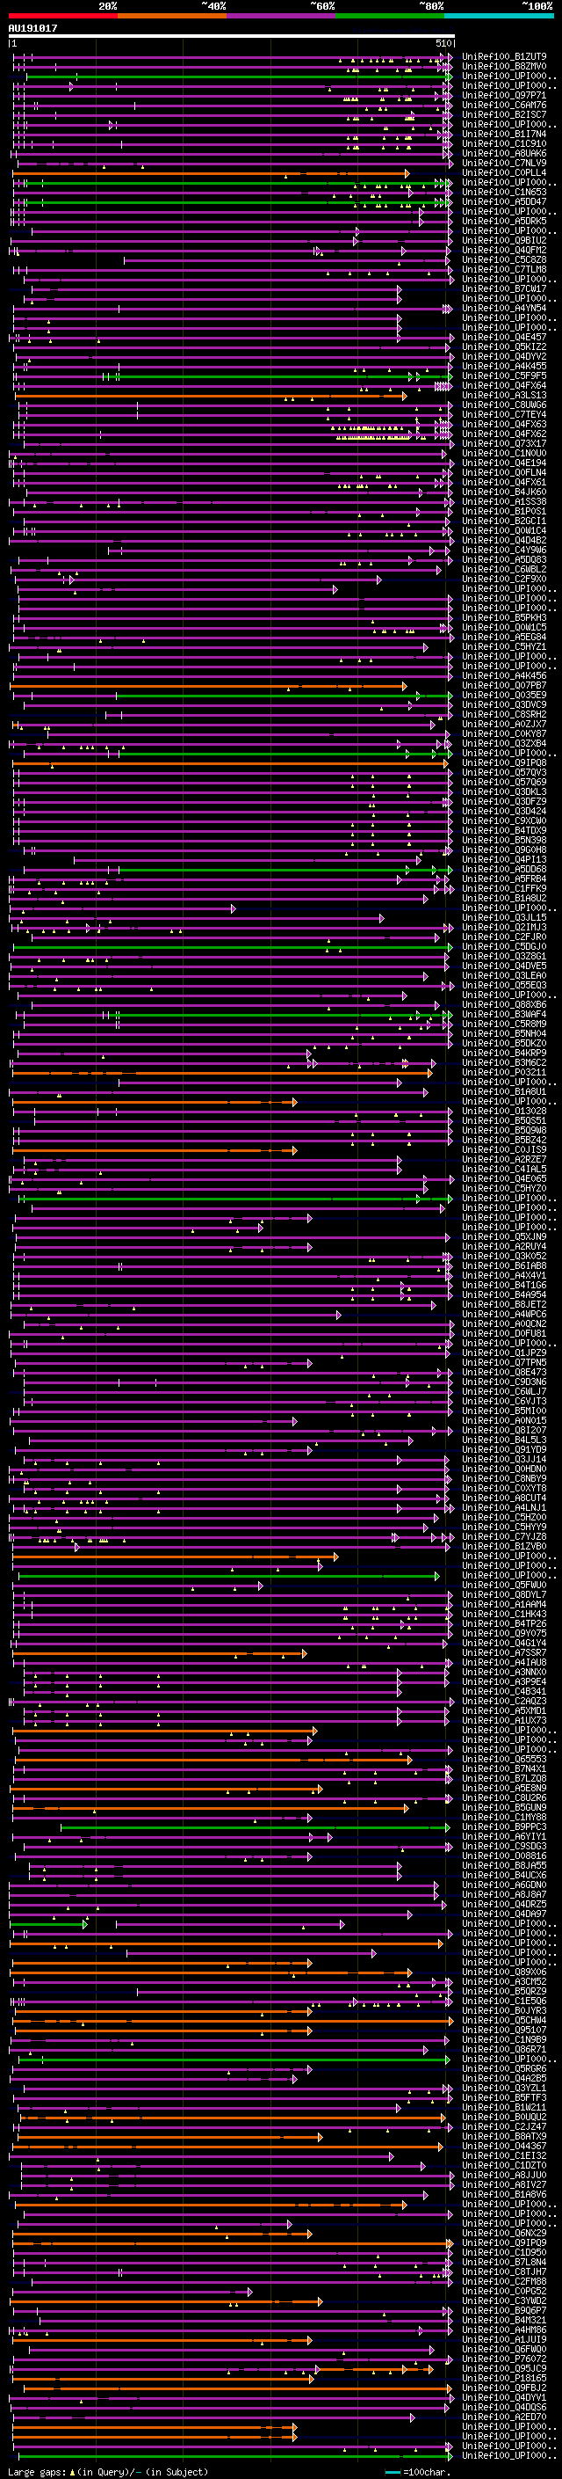Image resolution: width=562 pixels, height=2479 pixels.
Task: Open hit UniRef100_C6AM76
Action: point(504,105)
